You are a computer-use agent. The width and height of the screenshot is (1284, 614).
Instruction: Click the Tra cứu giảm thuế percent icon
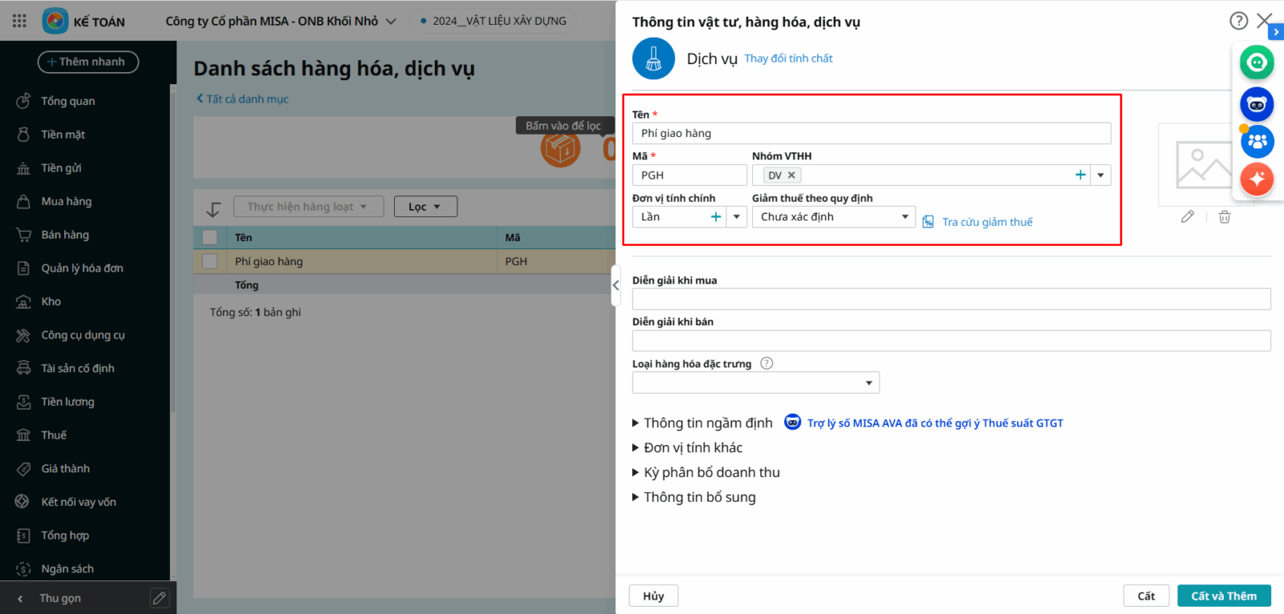[928, 222]
